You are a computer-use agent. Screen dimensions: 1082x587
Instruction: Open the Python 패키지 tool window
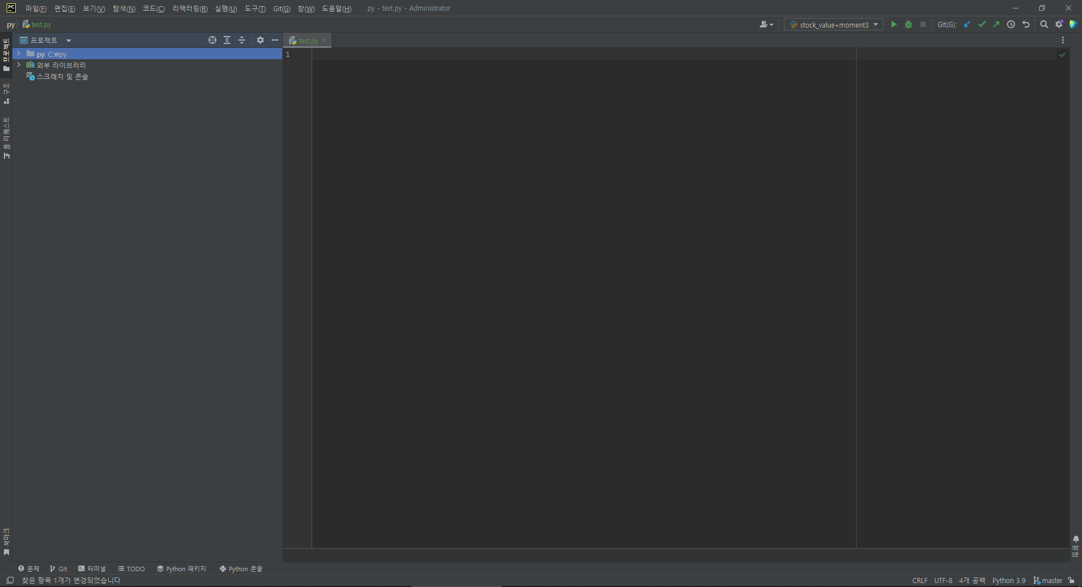click(181, 569)
